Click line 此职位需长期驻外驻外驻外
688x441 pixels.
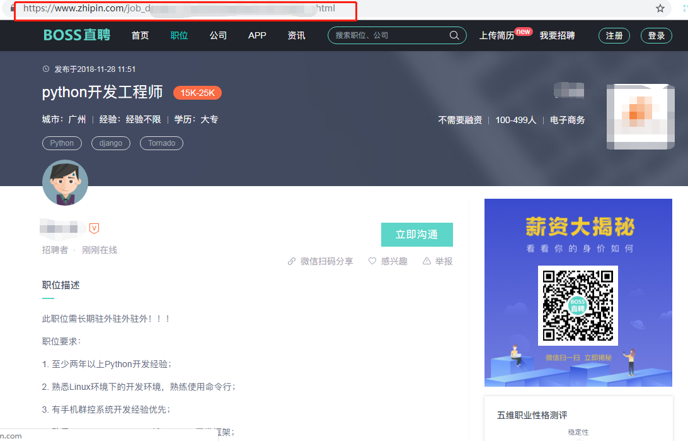pyautogui.click(x=106, y=319)
